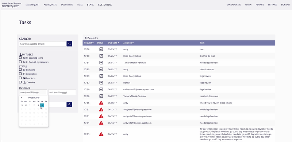
Task: Click the status checkmark of 'Do this, do that'
Action: pos(101,56)
